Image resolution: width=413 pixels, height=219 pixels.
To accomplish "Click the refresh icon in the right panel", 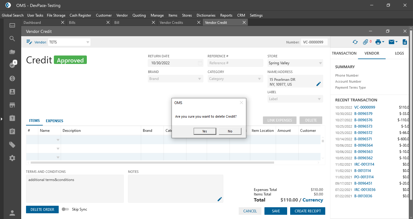I will [355, 42].
